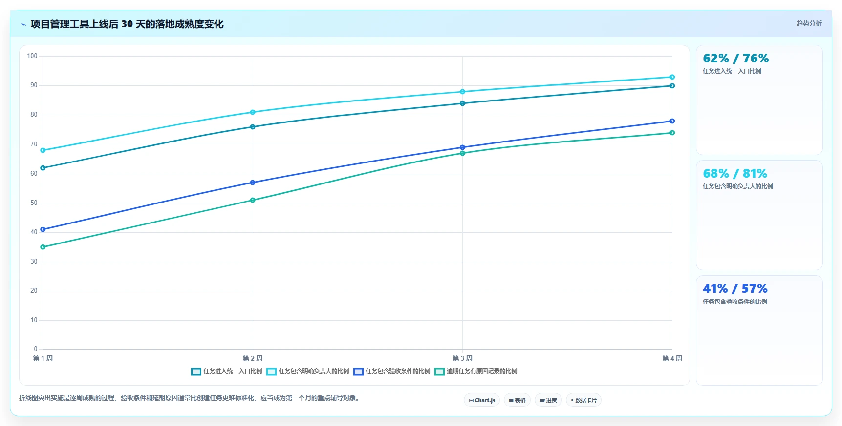The height and width of the screenshot is (426, 842).
Task: Click 第 2 周 data point at value 57
Action: pyautogui.click(x=253, y=183)
